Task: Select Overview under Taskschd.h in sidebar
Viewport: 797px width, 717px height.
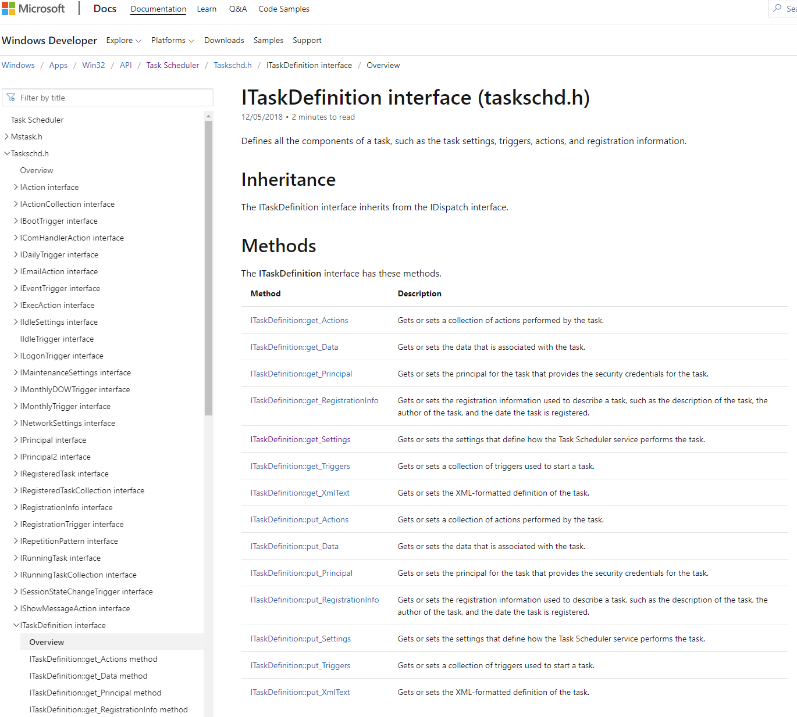Action: (37, 170)
